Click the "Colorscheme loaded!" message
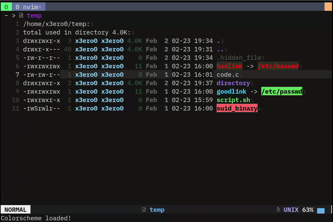The image size is (333, 222). [x=36, y=218]
